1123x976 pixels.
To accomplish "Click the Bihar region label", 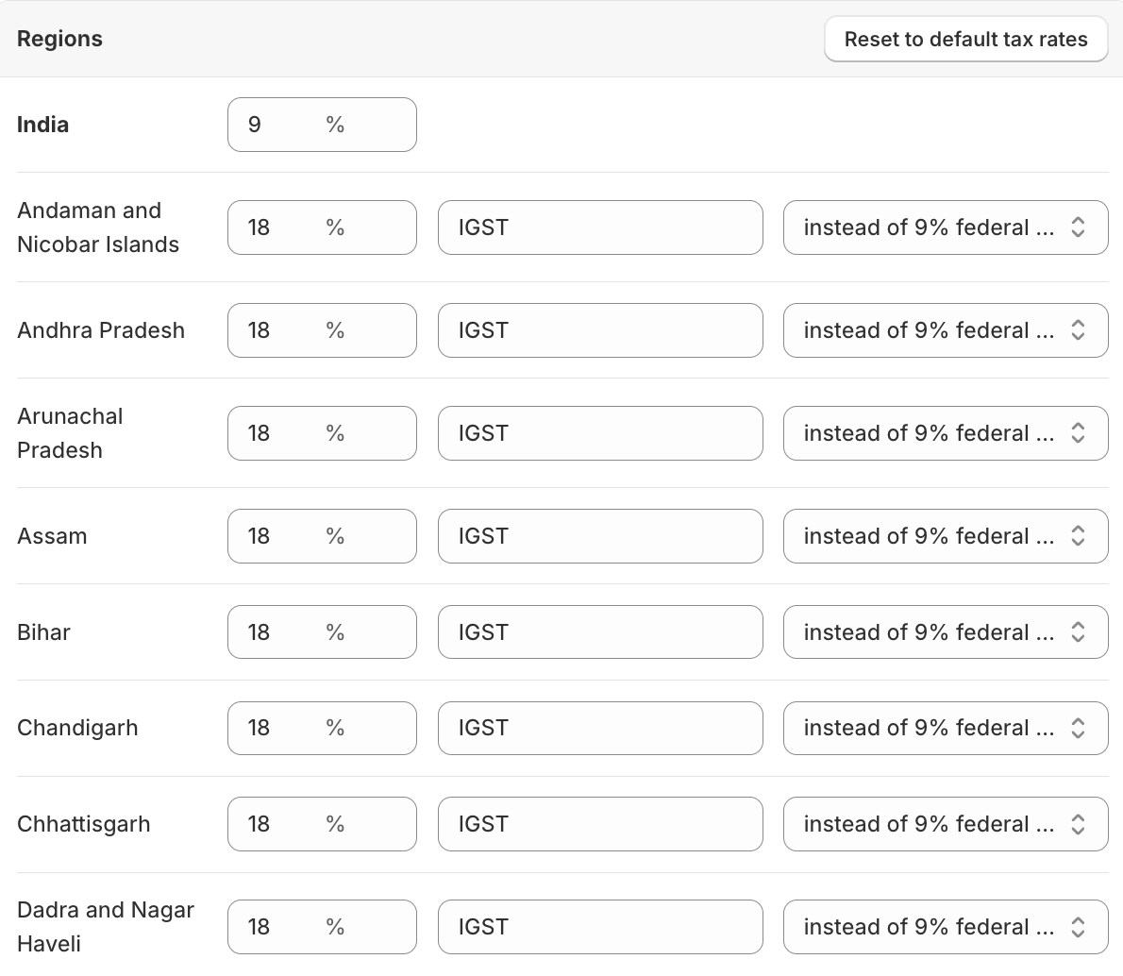I will pos(43,632).
